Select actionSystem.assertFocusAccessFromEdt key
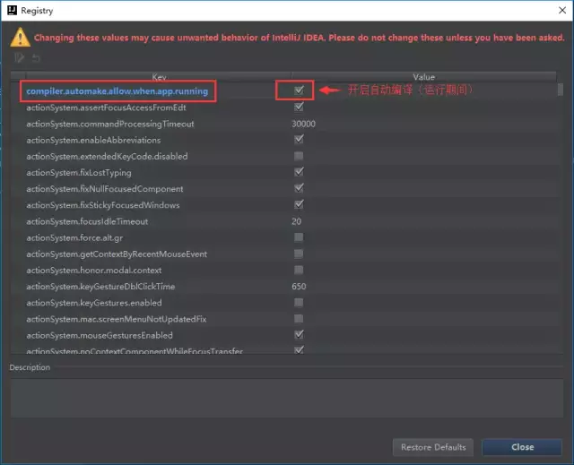Image resolution: width=574 pixels, height=465 pixels. (x=106, y=108)
